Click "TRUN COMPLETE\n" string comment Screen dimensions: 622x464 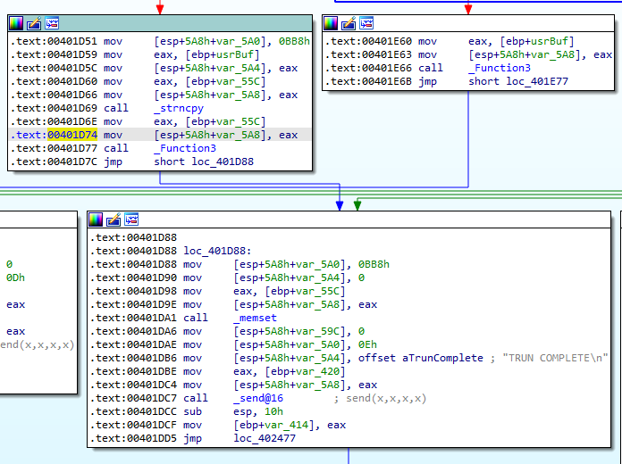pyautogui.click(x=555, y=358)
